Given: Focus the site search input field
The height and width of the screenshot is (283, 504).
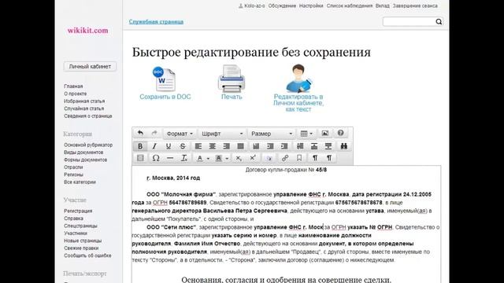Looking at the screenshot, I should pyautogui.click(x=409, y=21).
